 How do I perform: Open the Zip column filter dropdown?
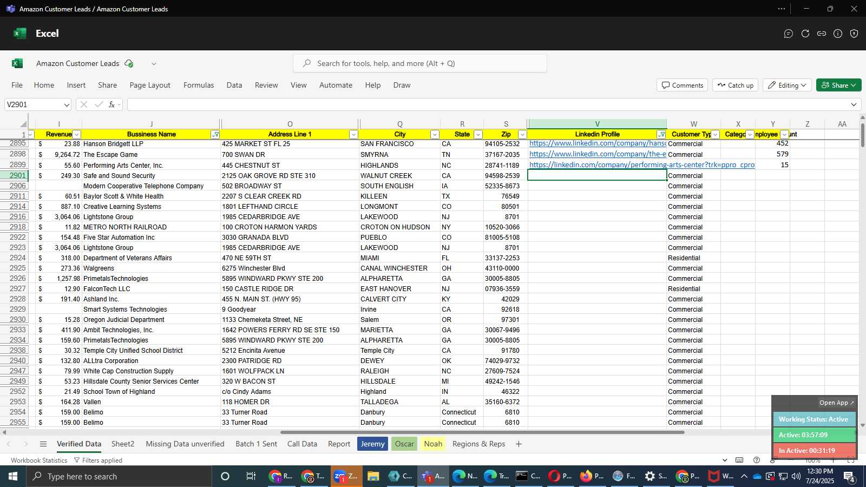click(x=522, y=134)
